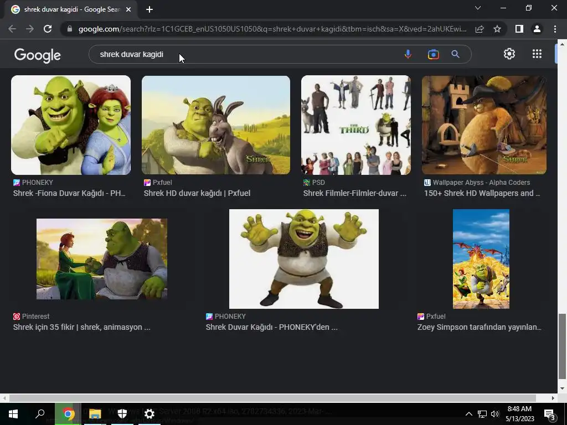Viewport: 567px width, 425px height.
Task: Click 'Shrek -Fiona Duvar Kağıdı - PH...' link
Action: pos(69,193)
